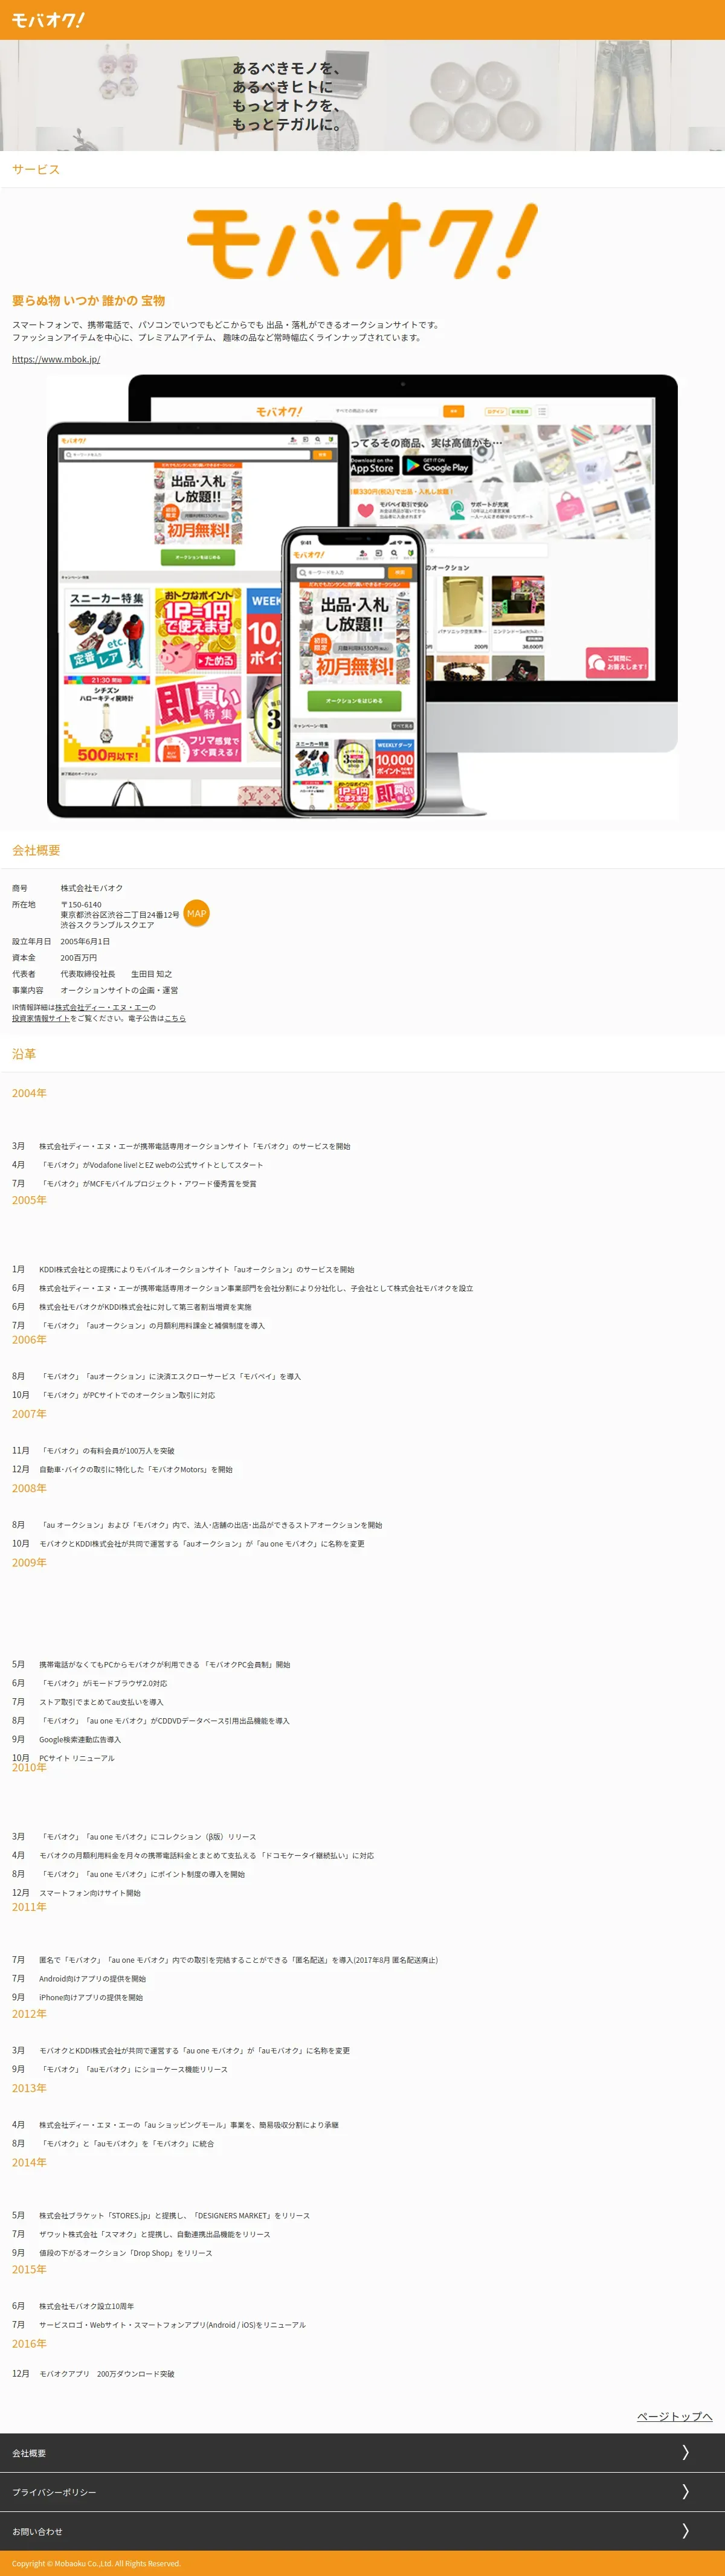The height and width of the screenshot is (2576, 725).
Task: Click the 2009年 year heading
Action: click(x=29, y=1562)
